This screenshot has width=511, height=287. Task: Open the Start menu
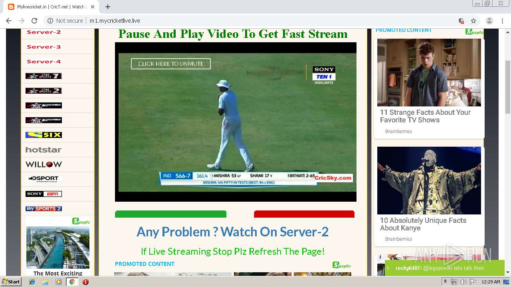click(x=11, y=282)
